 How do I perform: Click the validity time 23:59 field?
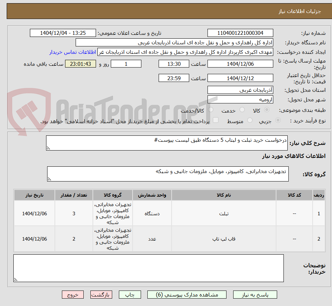[x=174, y=78]
